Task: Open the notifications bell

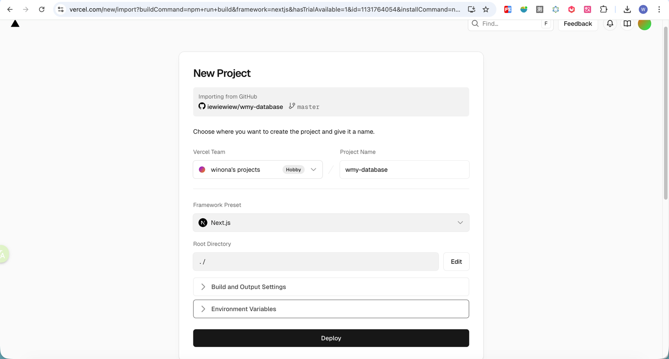Action: tap(610, 24)
